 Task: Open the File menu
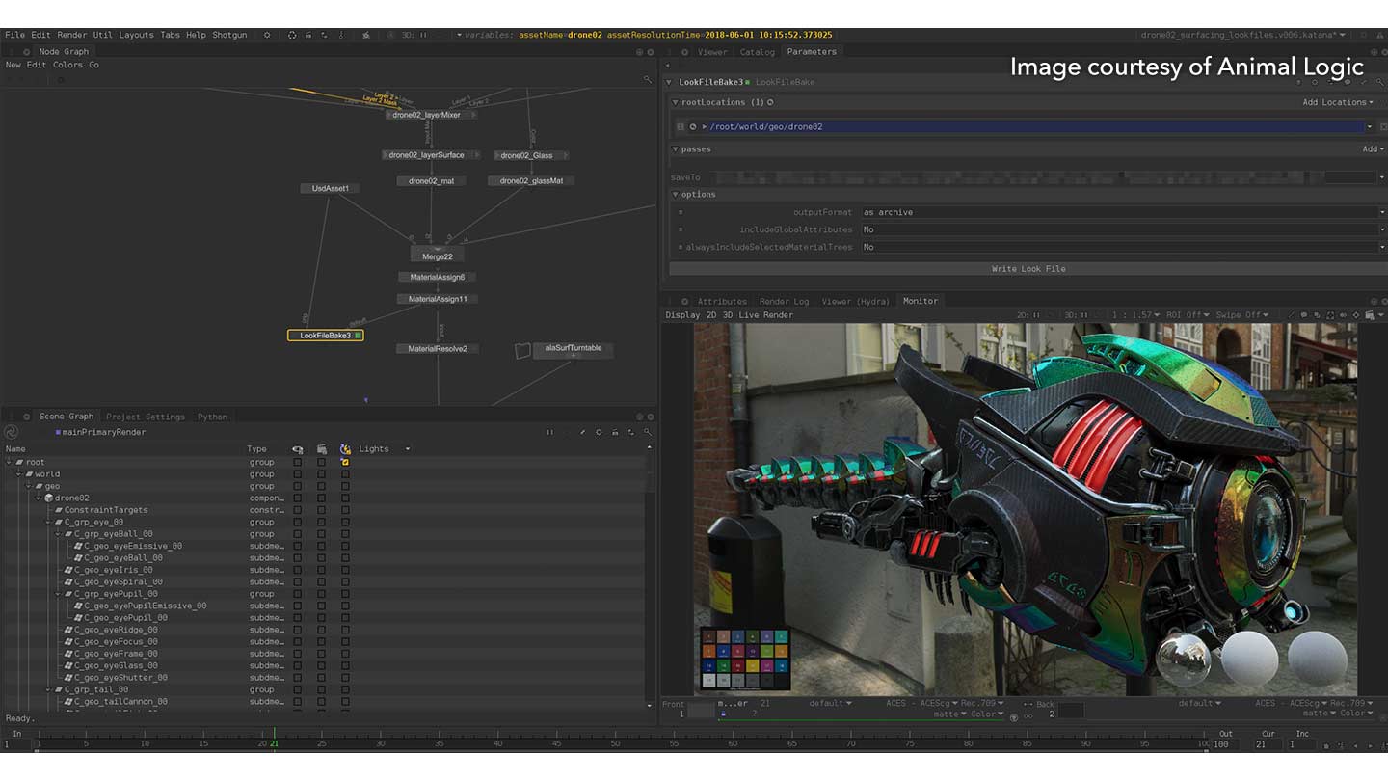coord(14,35)
